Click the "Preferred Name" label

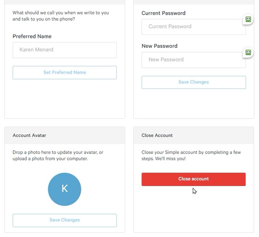coord(32,36)
